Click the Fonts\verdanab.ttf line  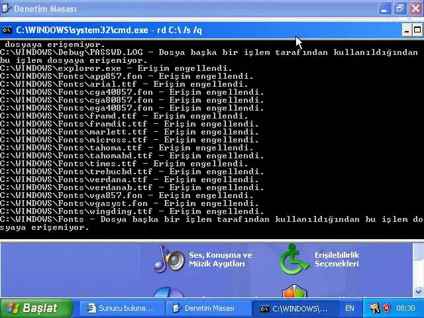(x=132, y=187)
